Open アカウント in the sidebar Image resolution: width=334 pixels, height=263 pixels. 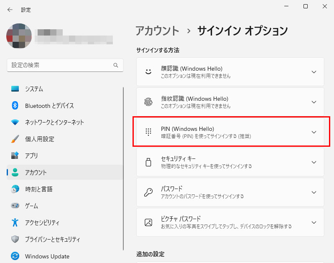click(x=65, y=172)
